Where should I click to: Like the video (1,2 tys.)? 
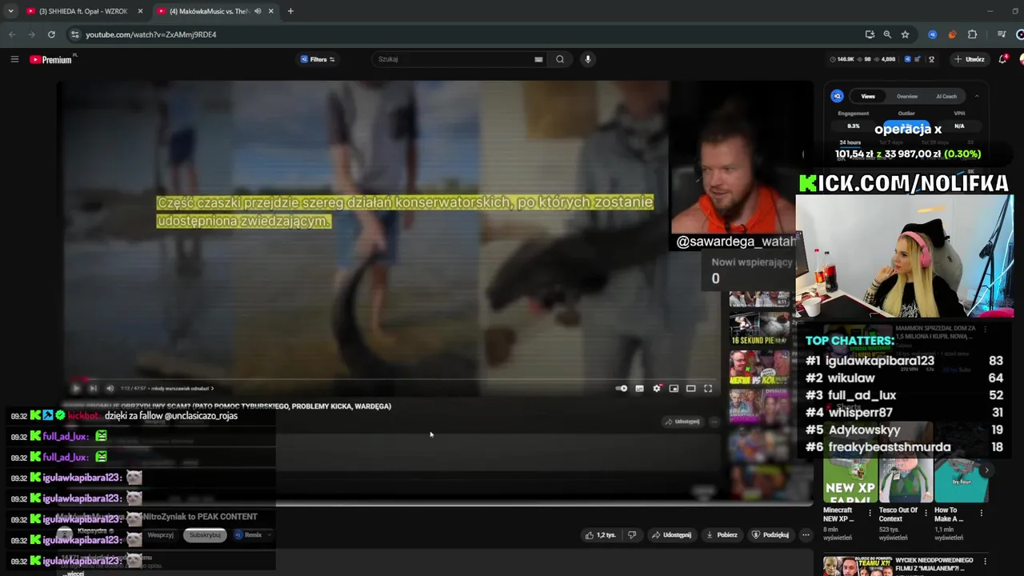tap(600, 535)
